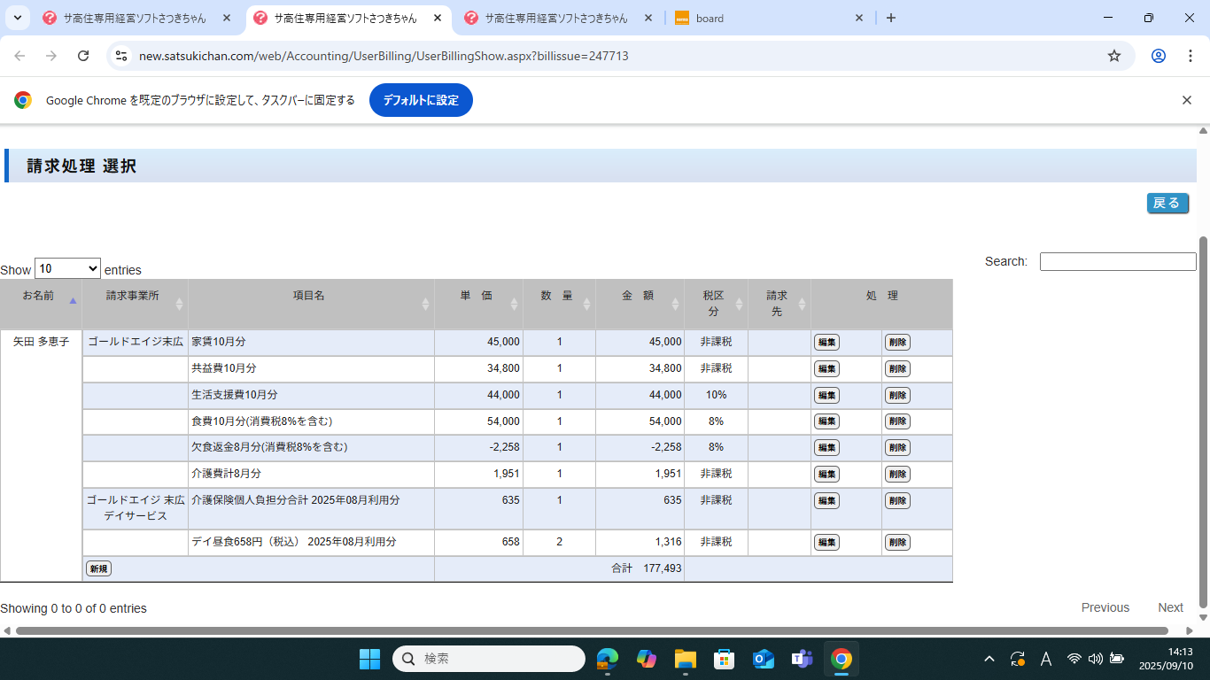
Task: Open the Chrome three-dot menu
Action: pos(1190,56)
